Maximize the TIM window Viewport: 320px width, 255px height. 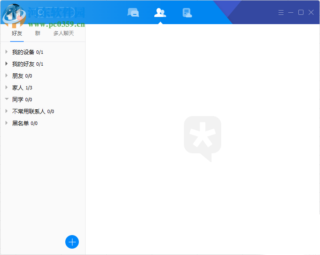coord(301,12)
